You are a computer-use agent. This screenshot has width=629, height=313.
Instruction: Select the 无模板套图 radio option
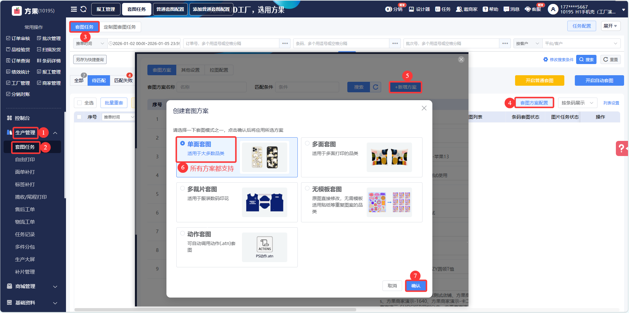(307, 188)
